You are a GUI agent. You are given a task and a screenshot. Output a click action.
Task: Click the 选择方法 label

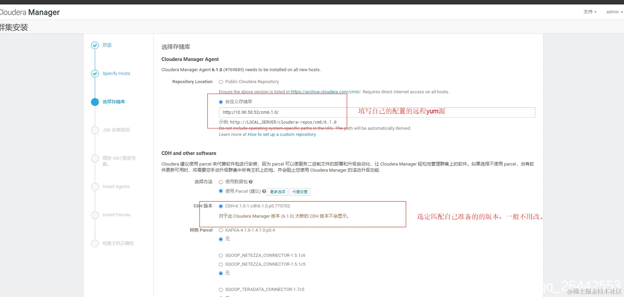[x=204, y=182]
